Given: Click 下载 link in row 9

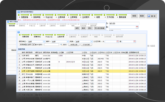Looking at the screenshot, I should pyautogui.click(x=107, y=80).
